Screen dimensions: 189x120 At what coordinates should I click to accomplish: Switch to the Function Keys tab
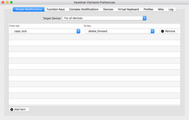[x=56, y=9]
